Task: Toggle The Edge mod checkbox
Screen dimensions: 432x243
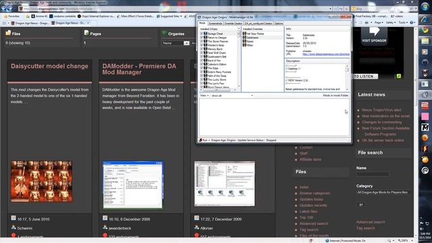Action: click(x=201, y=68)
